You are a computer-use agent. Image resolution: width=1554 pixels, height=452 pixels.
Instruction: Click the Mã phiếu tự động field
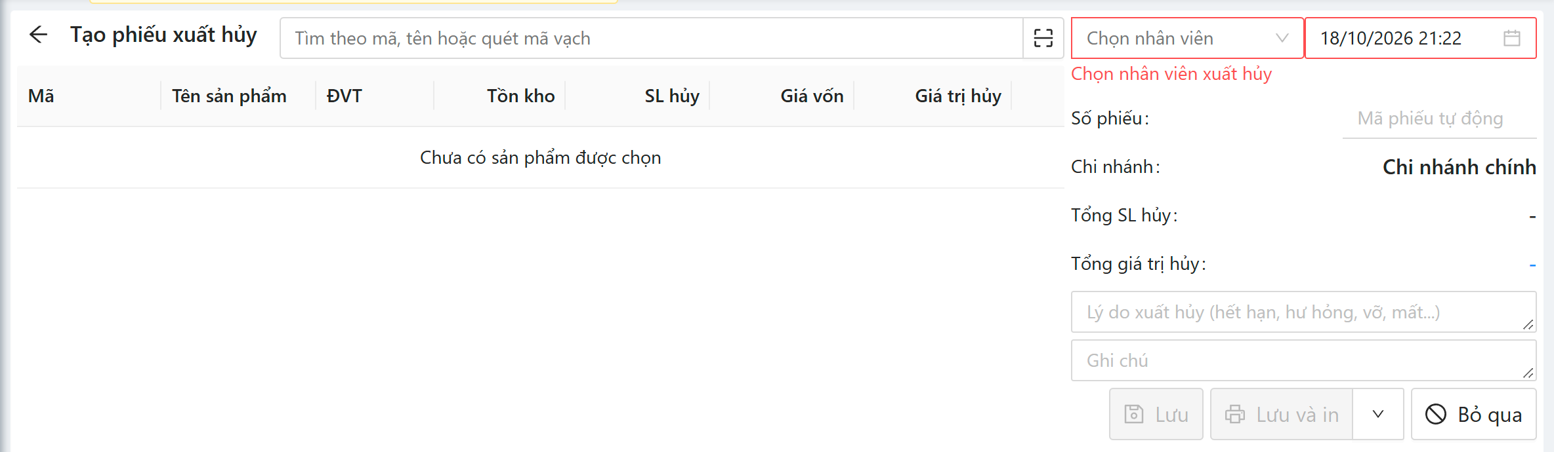(1439, 119)
